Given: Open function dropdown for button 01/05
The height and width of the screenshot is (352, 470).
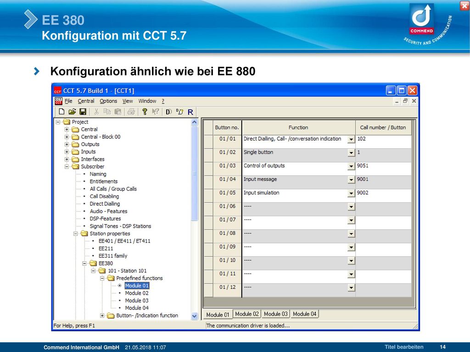Looking at the screenshot, I should pyautogui.click(x=351, y=193).
